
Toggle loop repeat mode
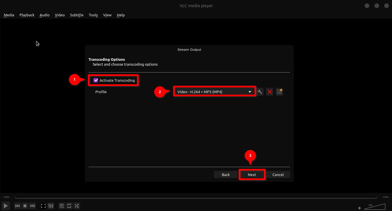[69, 206]
